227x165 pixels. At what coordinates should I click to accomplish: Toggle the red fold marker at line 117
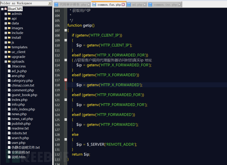[66, 80]
